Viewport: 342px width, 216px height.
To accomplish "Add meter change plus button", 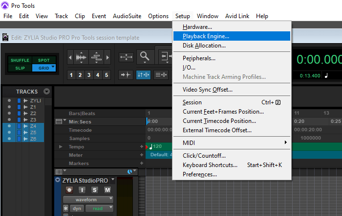I will point(142,155).
